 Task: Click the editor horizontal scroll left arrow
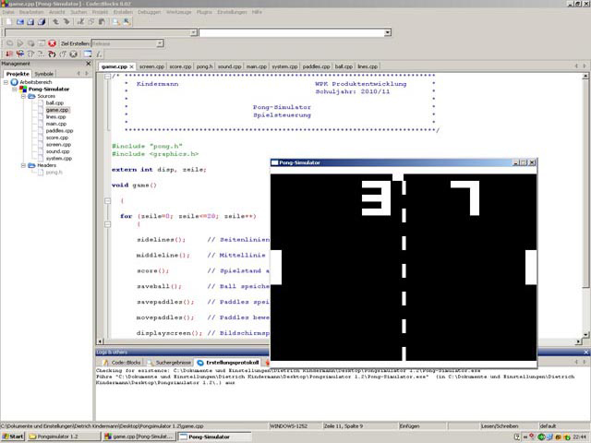pos(100,341)
